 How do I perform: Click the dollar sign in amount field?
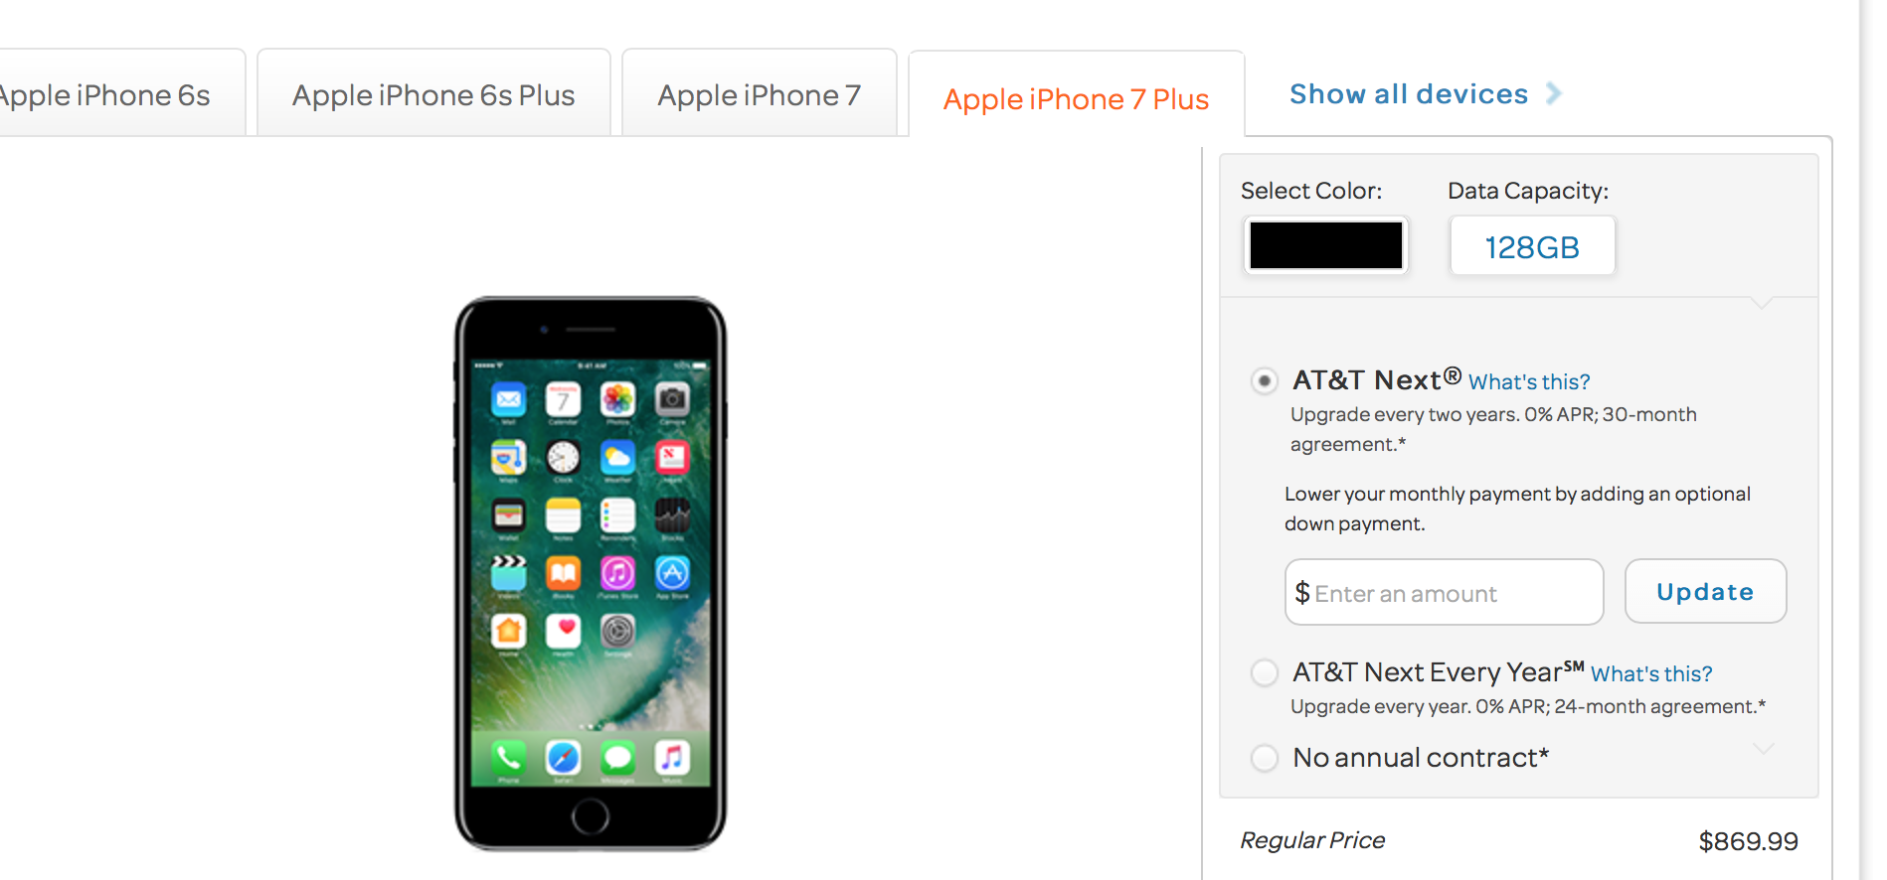1302,593
